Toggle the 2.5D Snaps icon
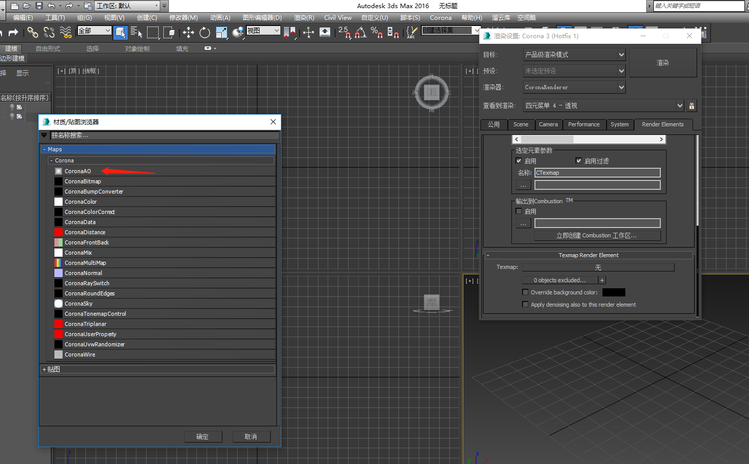This screenshot has width=749, height=464. point(344,33)
